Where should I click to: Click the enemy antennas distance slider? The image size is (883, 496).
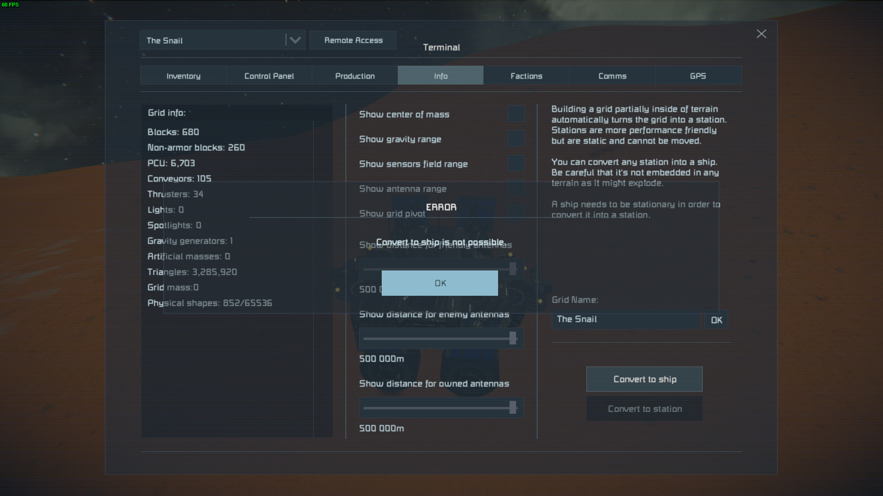pos(440,339)
